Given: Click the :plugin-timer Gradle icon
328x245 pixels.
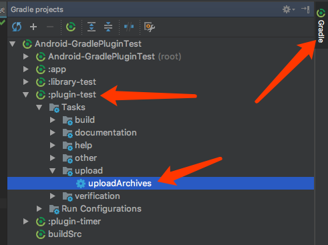Looking at the screenshot, I should coord(41,222).
